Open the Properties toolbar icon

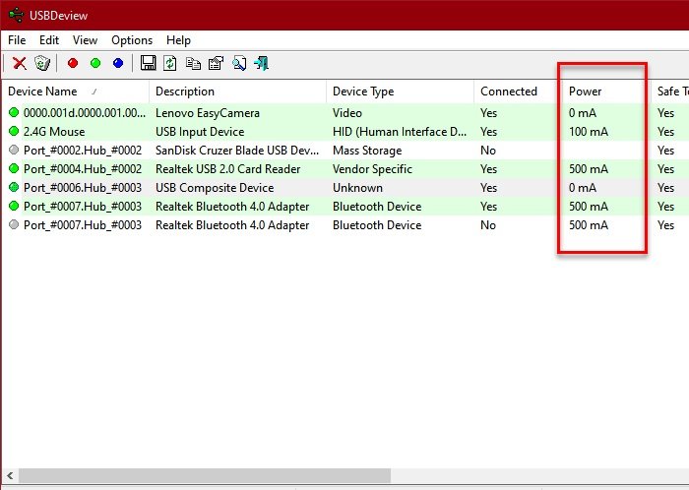[x=216, y=63]
